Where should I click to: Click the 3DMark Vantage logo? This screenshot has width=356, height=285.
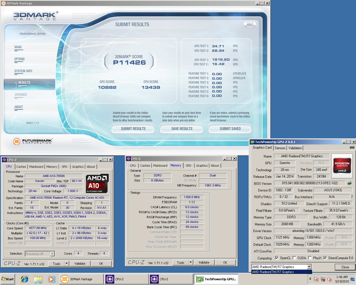tap(36, 16)
